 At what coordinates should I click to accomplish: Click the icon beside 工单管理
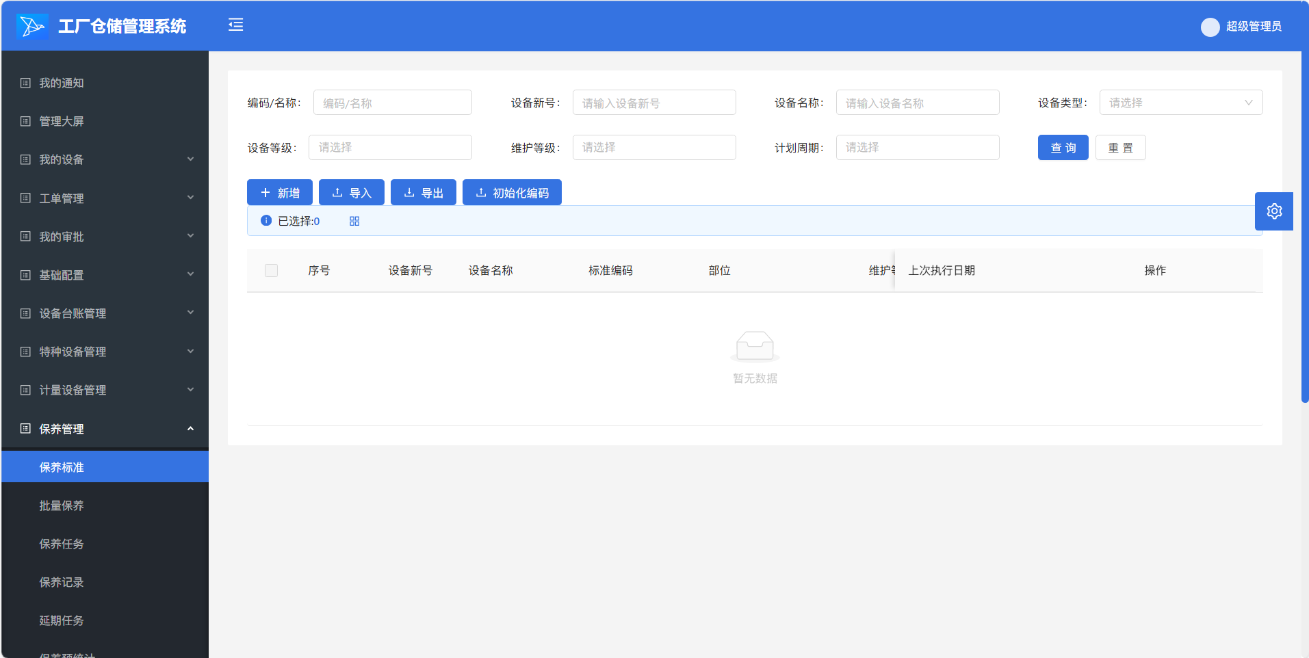(25, 198)
